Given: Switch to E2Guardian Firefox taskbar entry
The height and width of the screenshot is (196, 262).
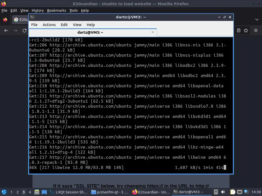Looking at the screenshot, I should click(151, 192).
